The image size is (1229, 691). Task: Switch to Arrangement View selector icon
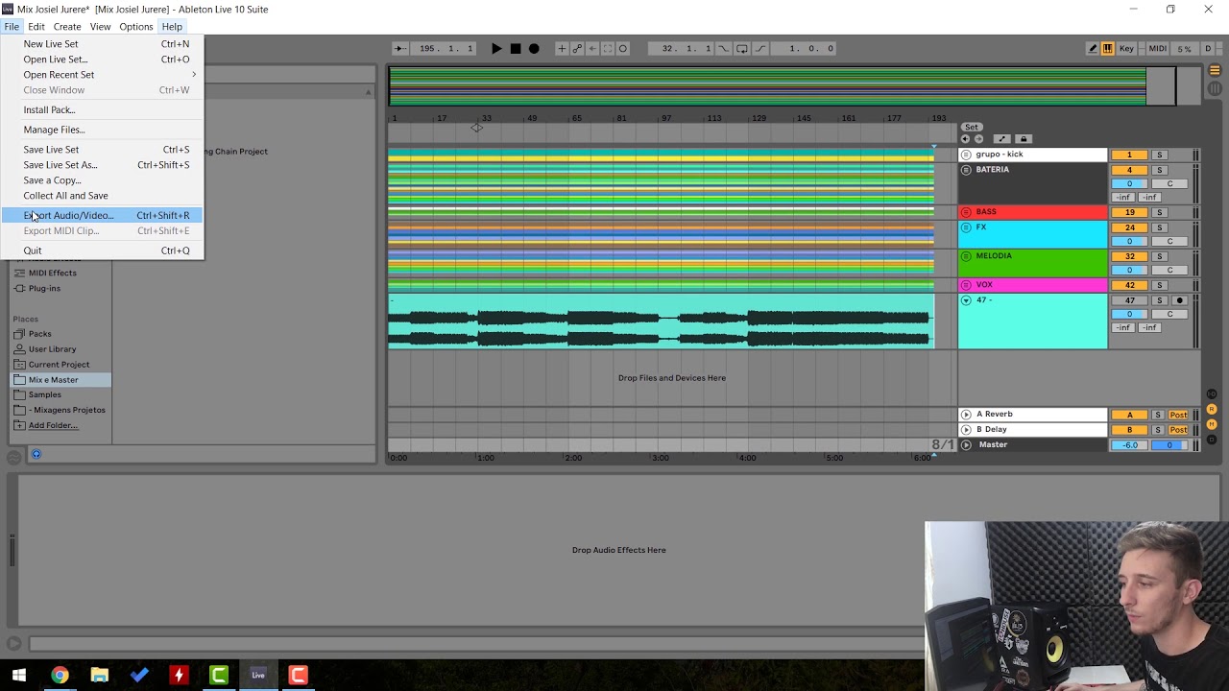click(x=1215, y=70)
